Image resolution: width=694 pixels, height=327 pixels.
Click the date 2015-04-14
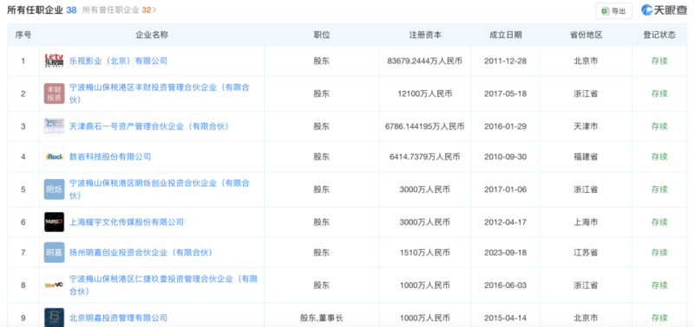(506, 317)
